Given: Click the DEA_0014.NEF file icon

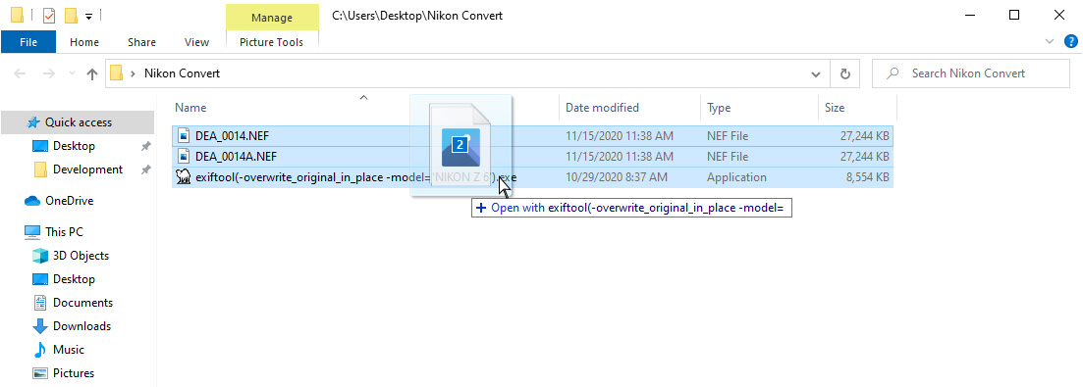Looking at the screenshot, I should (183, 136).
